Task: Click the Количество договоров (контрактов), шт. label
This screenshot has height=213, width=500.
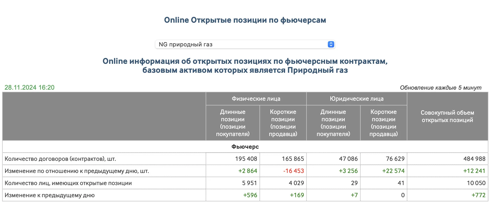Action: pos(60,159)
